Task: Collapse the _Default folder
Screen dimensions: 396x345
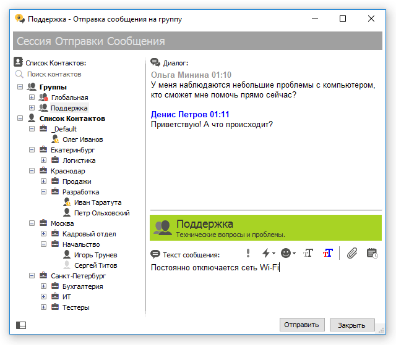Action: (32, 129)
